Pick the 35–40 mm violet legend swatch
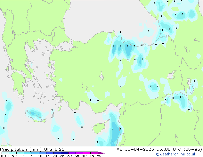Viewport: 203px width, 157px height. [x=79, y=153]
